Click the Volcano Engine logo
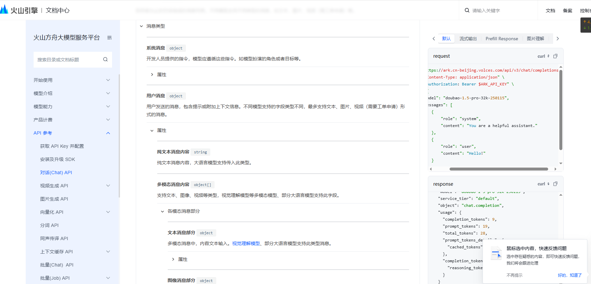Image resolution: width=591 pixels, height=284 pixels. (19, 10)
